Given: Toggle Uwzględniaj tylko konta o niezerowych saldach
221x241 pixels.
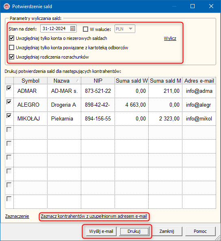Looking at the screenshot, I should (x=12, y=38).
